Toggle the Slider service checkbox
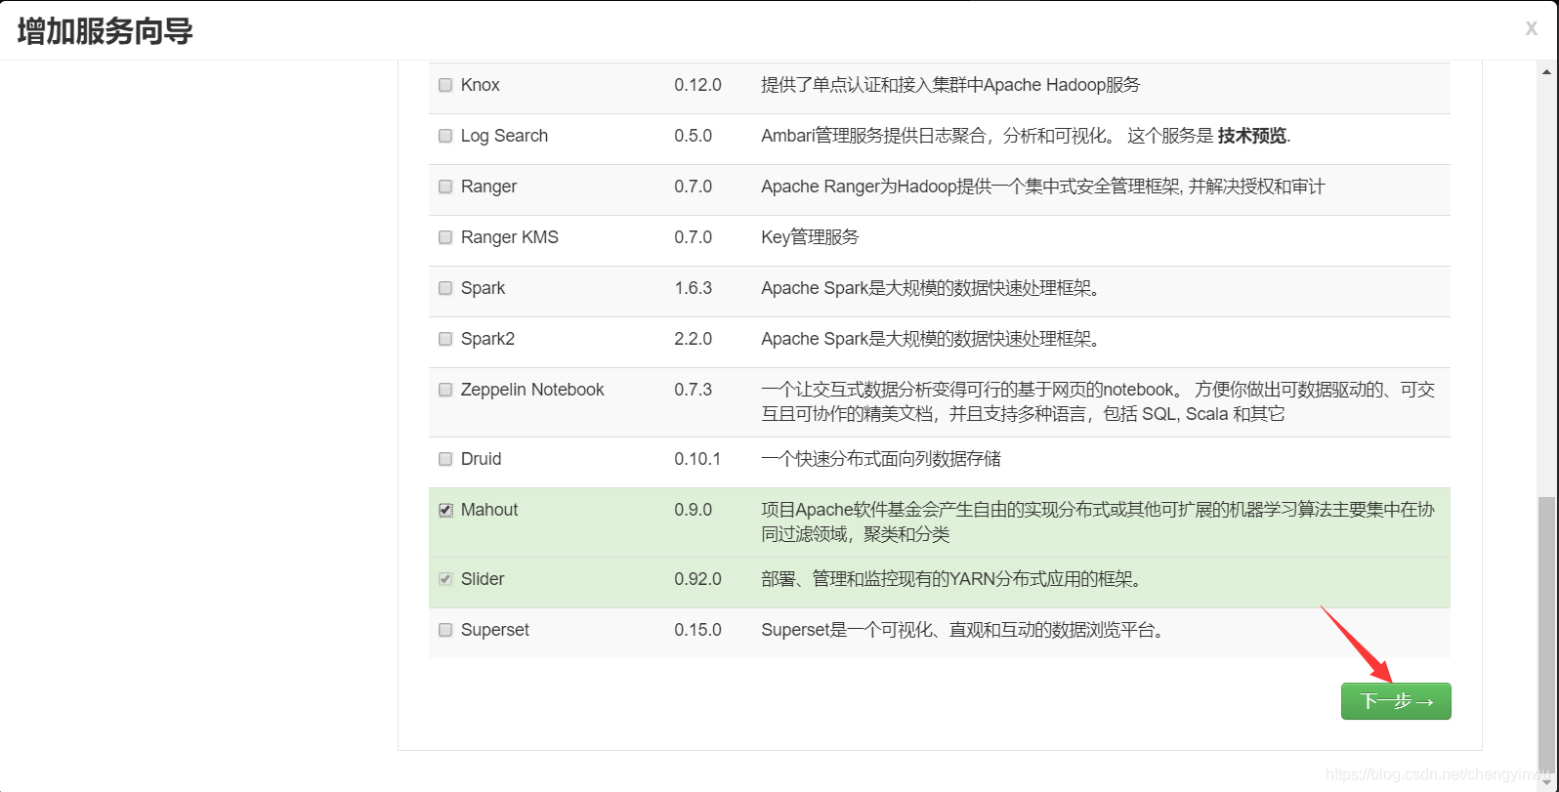This screenshot has height=792, width=1559. click(x=445, y=579)
